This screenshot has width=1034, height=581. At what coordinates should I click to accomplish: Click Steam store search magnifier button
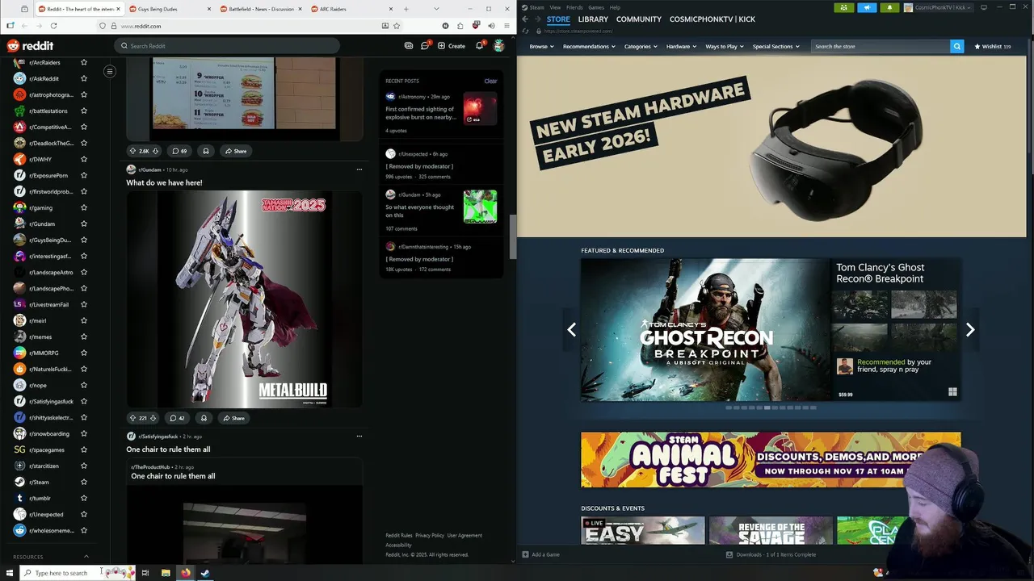tap(956, 46)
